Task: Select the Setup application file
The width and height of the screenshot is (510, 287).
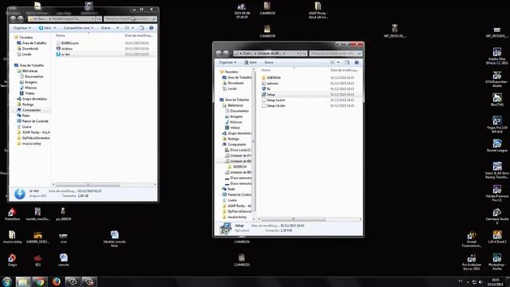Action: pyautogui.click(x=271, y=94)
